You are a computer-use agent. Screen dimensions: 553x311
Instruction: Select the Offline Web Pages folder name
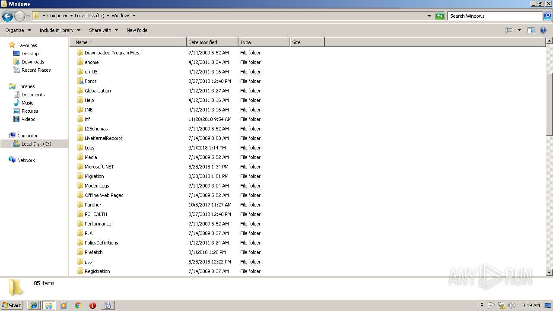click(104, 195)
